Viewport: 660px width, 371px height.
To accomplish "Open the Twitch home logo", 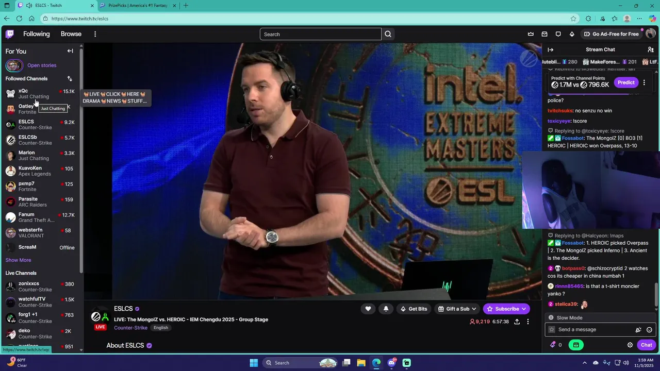I will [x=10, y=34].
